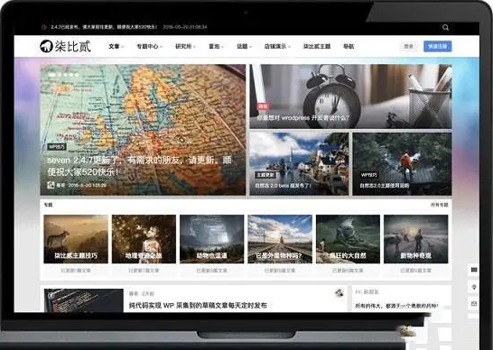This screenshot has height=350, width=493.
Task: Click the active carousel indicator on map slide
Action: coord(51,75)
